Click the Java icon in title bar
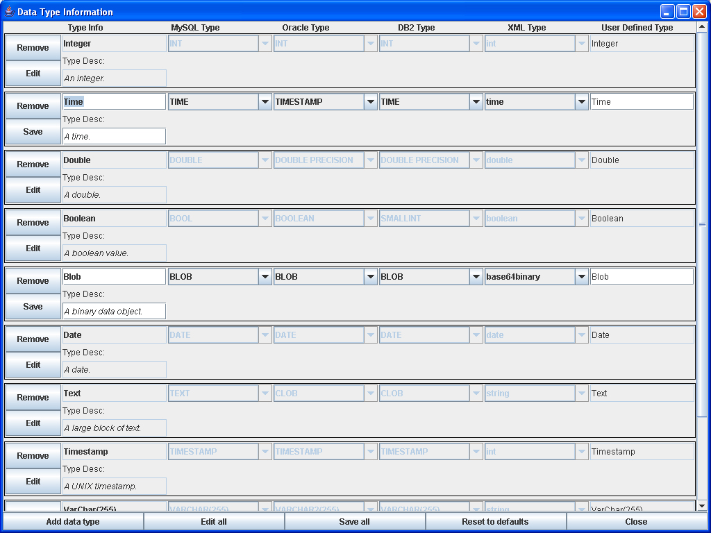Viewport: 711px width, 533px height. pyautogui.click(x=9, y=12)
